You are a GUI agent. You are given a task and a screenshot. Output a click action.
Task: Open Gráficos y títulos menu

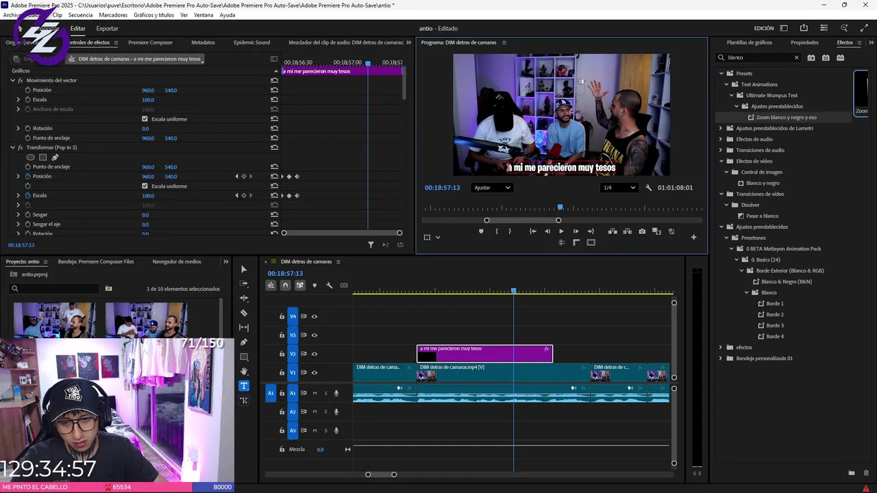click(x=153, y=14)
